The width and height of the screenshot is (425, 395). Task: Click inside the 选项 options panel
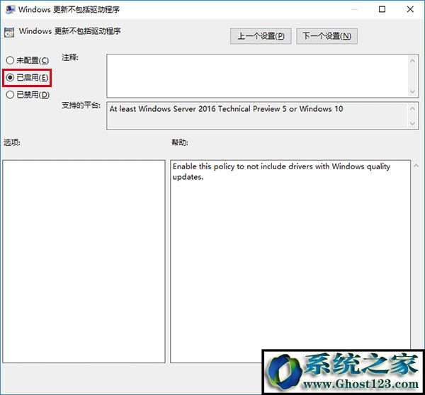[84, 261]
